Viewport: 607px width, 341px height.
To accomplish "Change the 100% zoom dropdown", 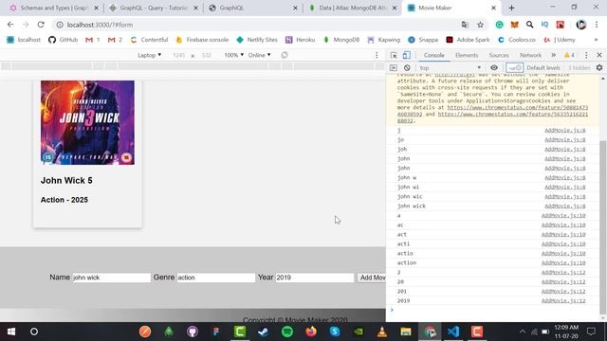I will pos(234,55).
